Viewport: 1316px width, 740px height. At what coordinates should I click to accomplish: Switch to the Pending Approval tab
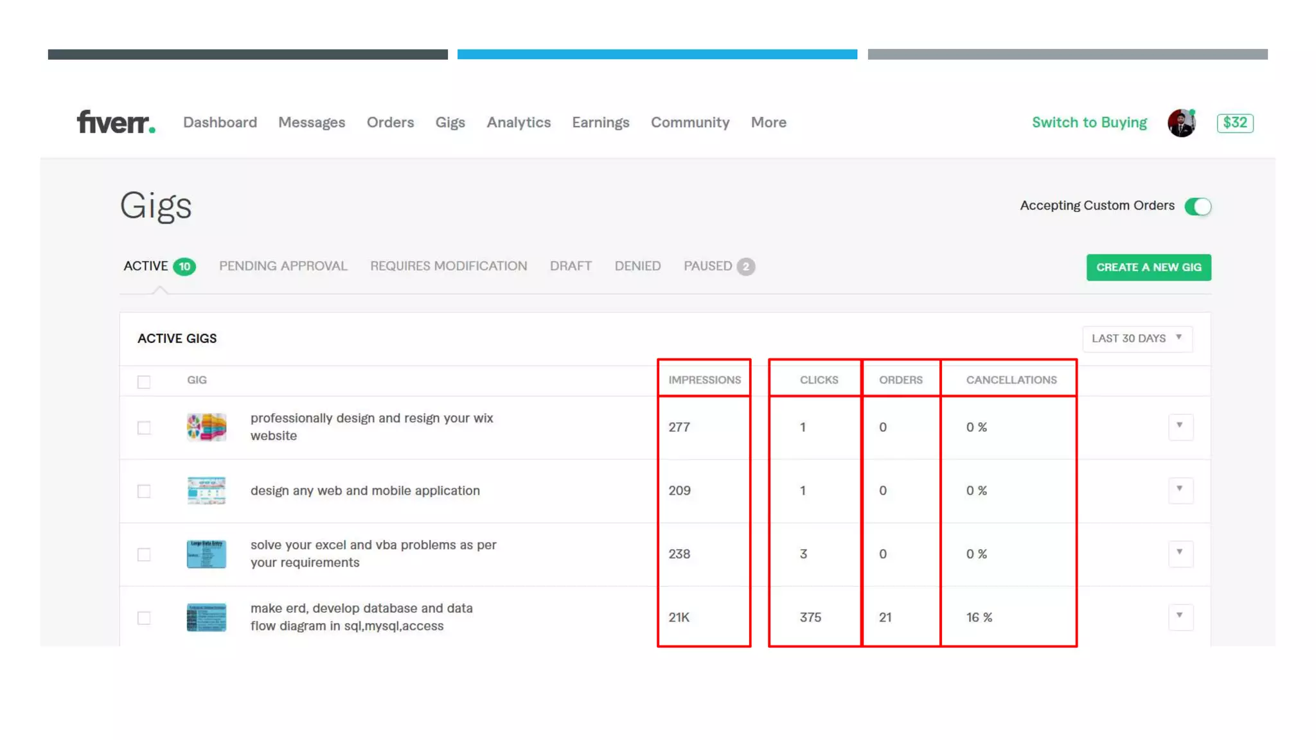[x=283, y=266]
